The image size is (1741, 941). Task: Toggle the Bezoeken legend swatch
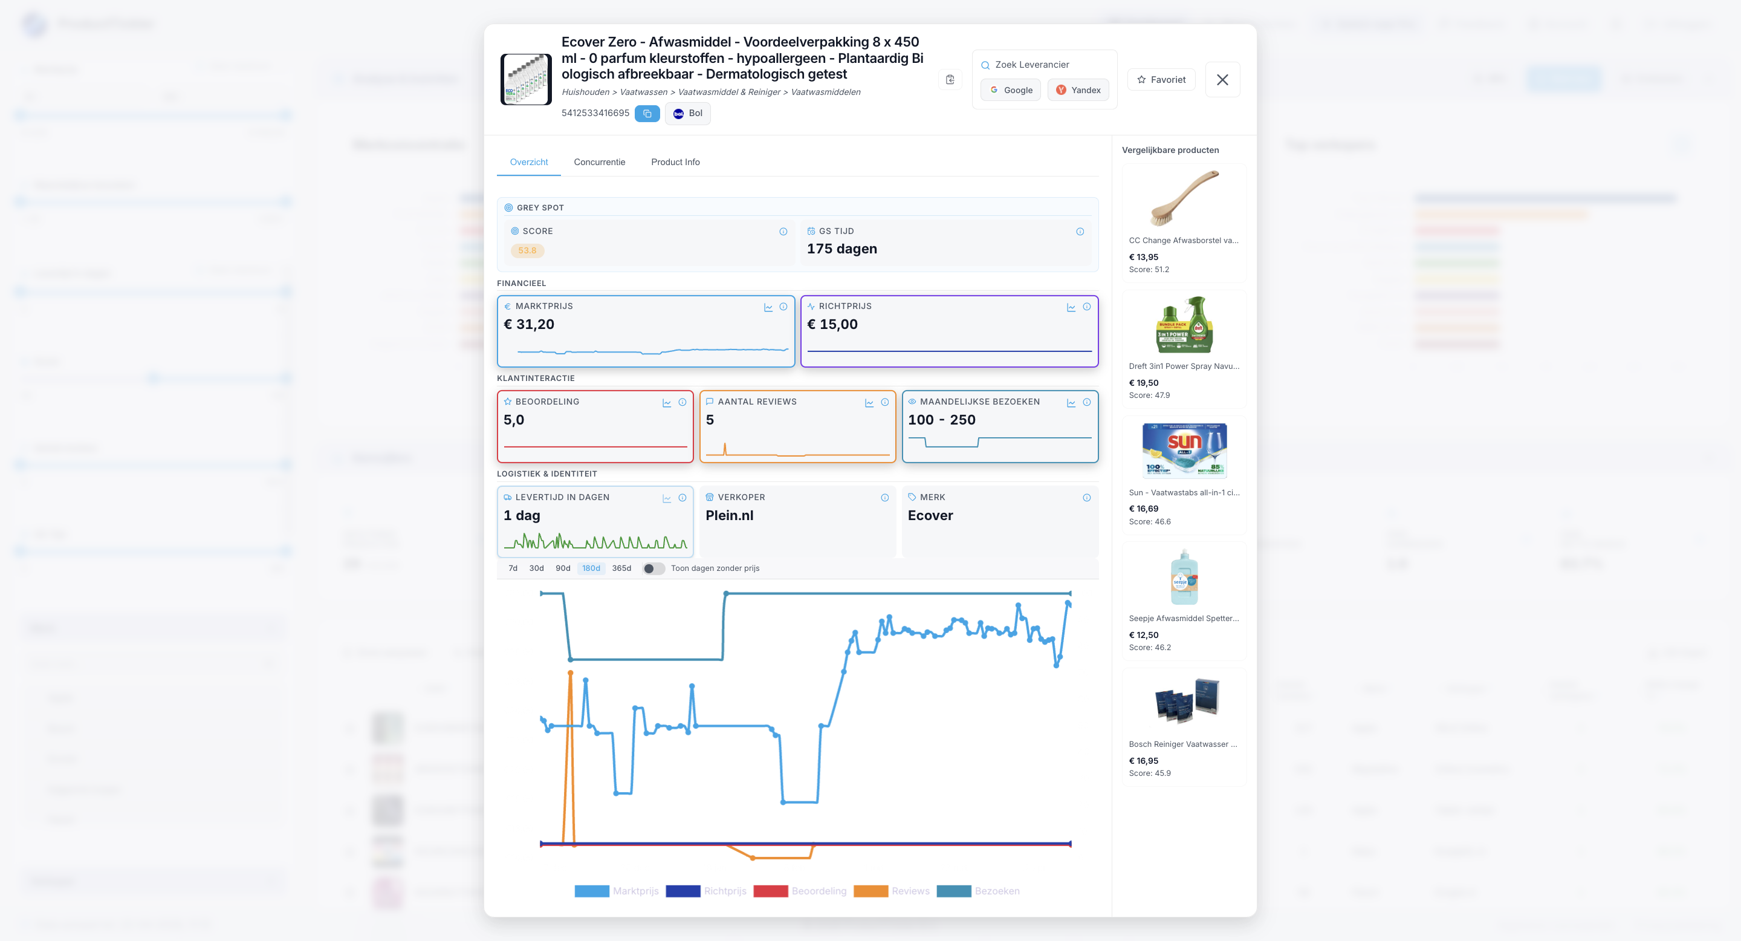[955, 891]
